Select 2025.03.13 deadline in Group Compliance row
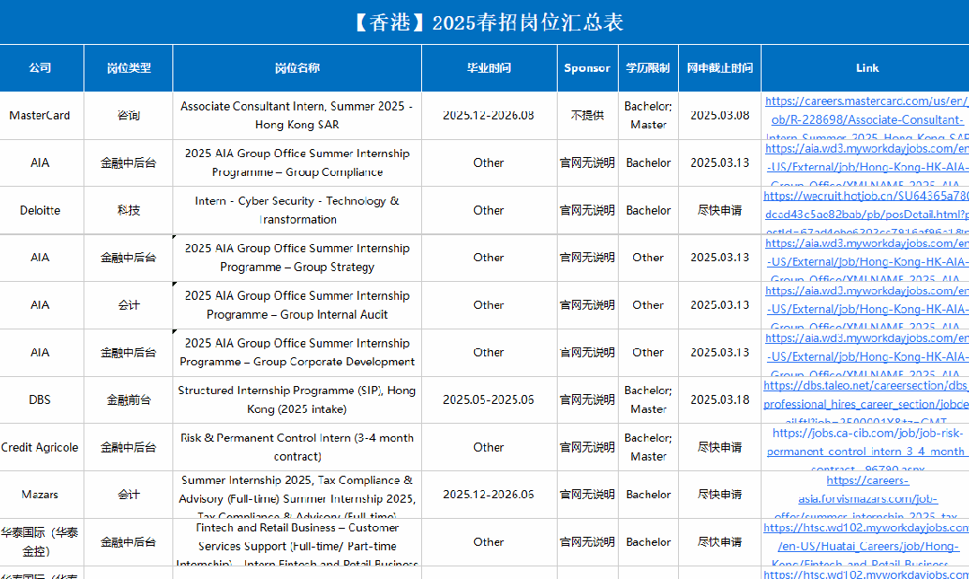This screenshot has width=969, height=579. click(720, 162)
